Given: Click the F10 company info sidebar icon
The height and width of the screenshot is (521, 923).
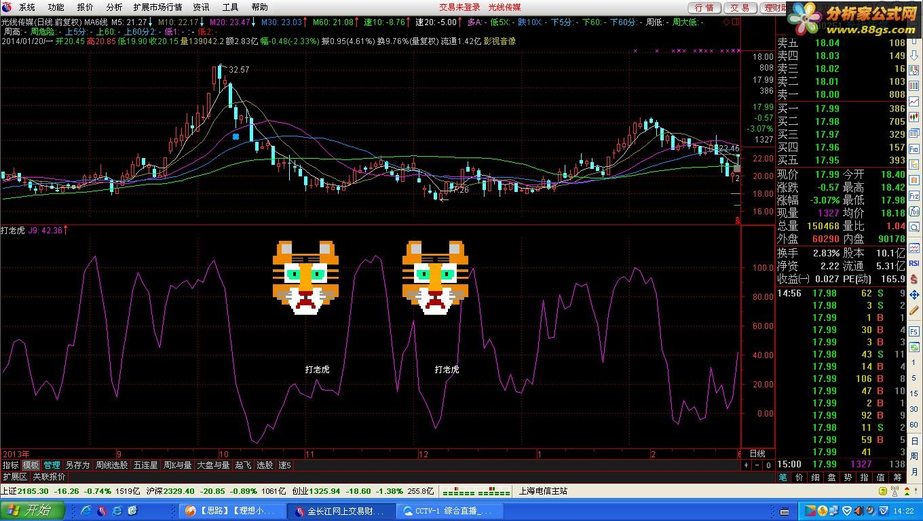Looking at the screenshot, I should pyautogui.click(x=914, y=149).
